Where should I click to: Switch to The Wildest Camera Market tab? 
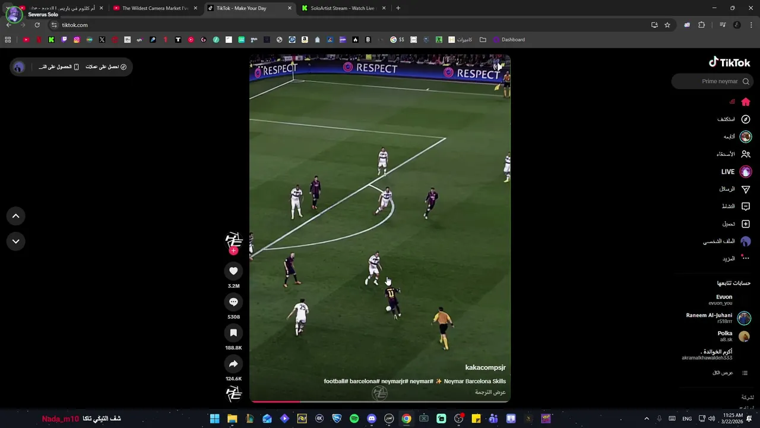pyautogui.click(x=156, y=8)
